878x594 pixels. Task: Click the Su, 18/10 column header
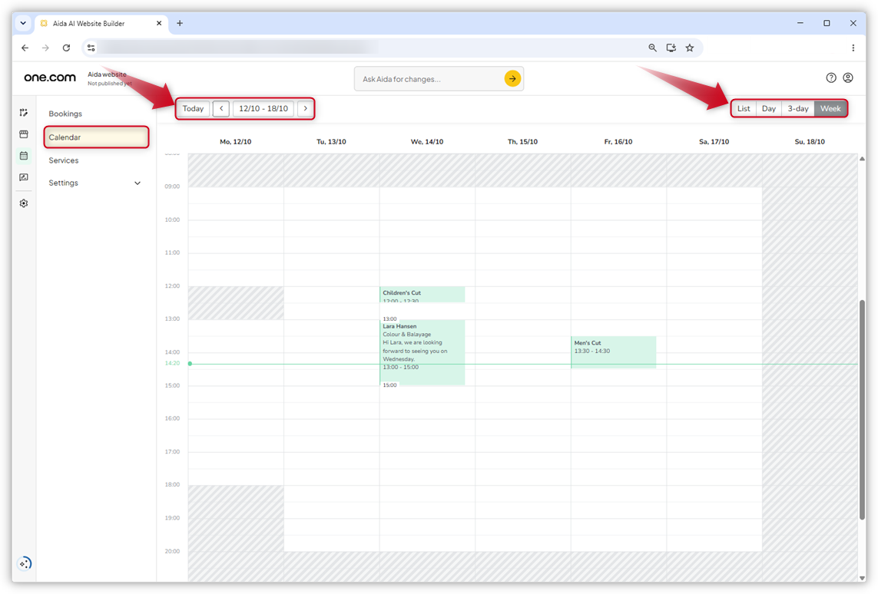[x=810, y=141]
